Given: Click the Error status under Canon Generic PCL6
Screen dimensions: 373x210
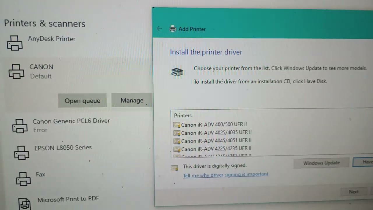Looking at the screenshot, I should tap(40, 130).
